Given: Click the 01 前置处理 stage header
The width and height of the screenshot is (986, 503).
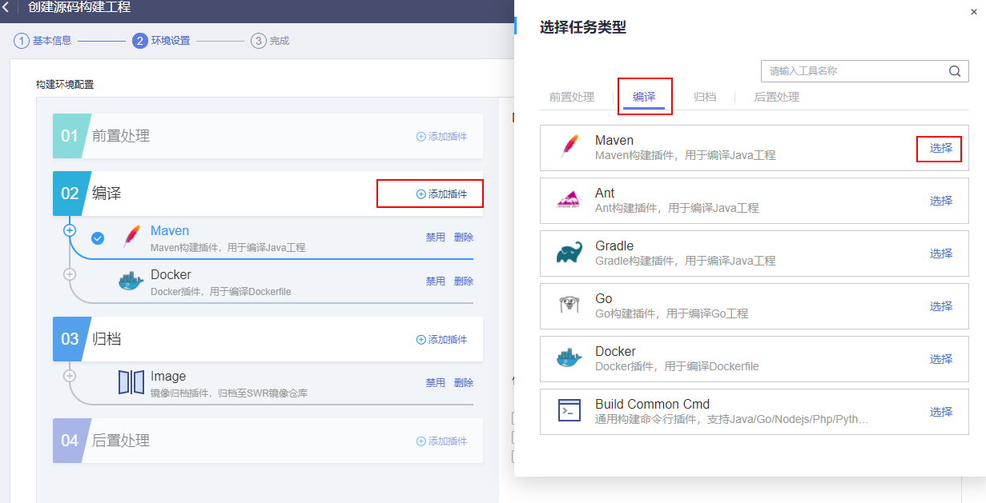Looking at the screenshot, I should pos(268,136).
